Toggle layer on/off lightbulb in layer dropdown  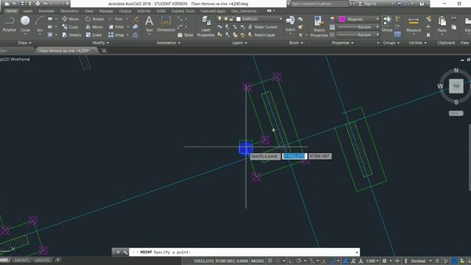tap(219, 19)
